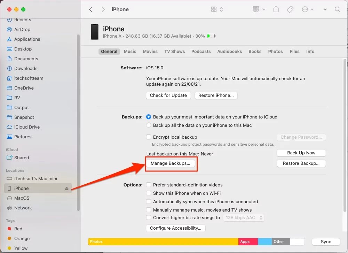Switch to the General tab
The height and width of the screenshot is (253, 348).
[109, 51]
